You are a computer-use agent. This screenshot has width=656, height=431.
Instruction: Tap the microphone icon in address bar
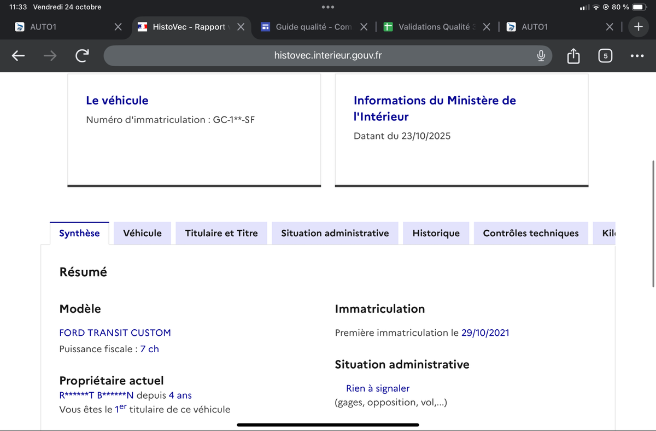[x=541, y=55]
